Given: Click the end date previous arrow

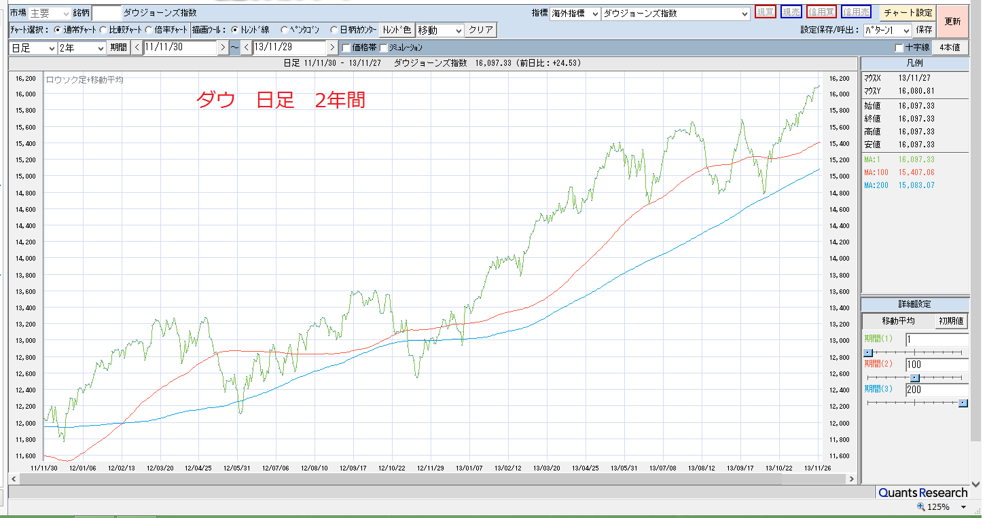Looking at the screenshot, I should tap(246, 48).
